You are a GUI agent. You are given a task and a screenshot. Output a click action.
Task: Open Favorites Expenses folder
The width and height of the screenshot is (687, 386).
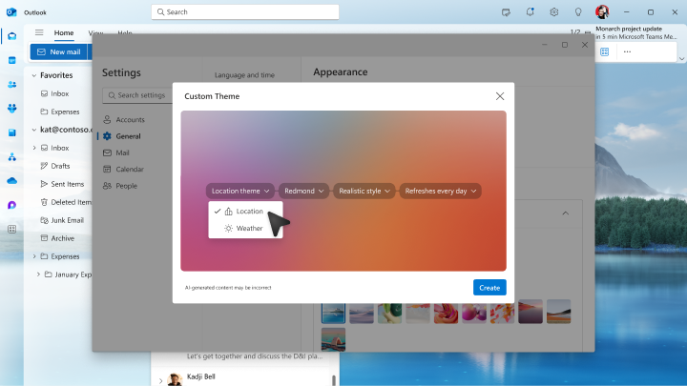pyautogui.click(x=60, y=112)
